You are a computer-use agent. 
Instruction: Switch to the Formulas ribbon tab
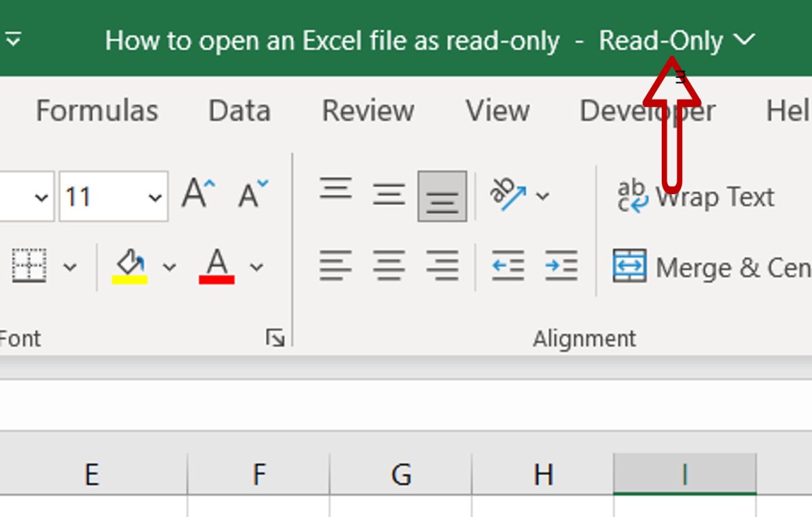(96, 110)
